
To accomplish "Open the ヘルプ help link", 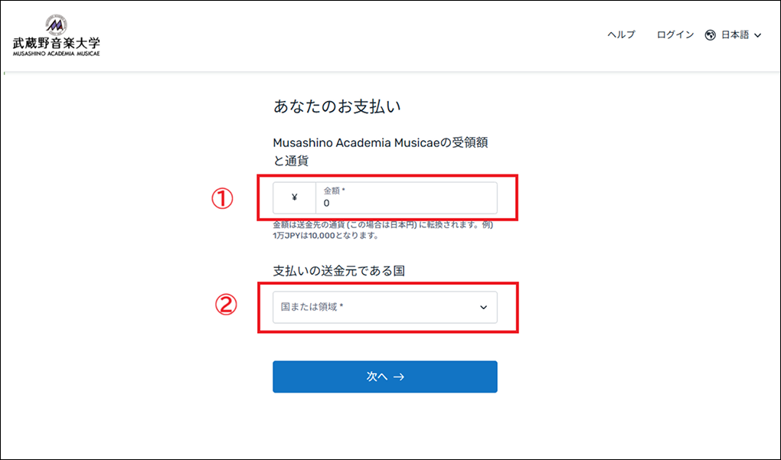I will [x=621, y=35].
